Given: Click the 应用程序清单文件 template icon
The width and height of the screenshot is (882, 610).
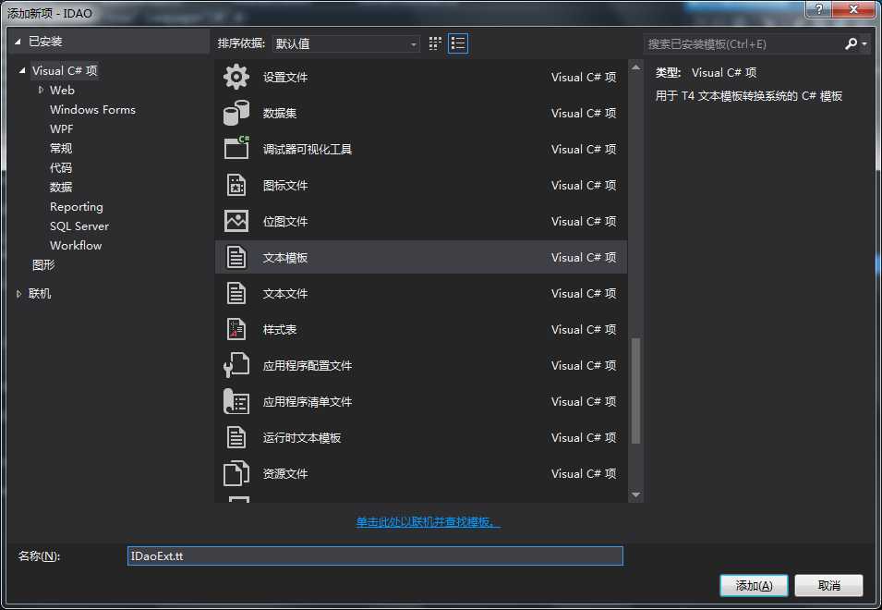Looking at the screenshot, I should pos(237,401).
